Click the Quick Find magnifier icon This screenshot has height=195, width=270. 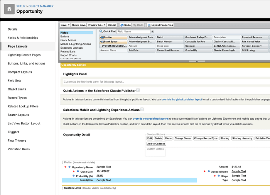click(x=101, y=31)
